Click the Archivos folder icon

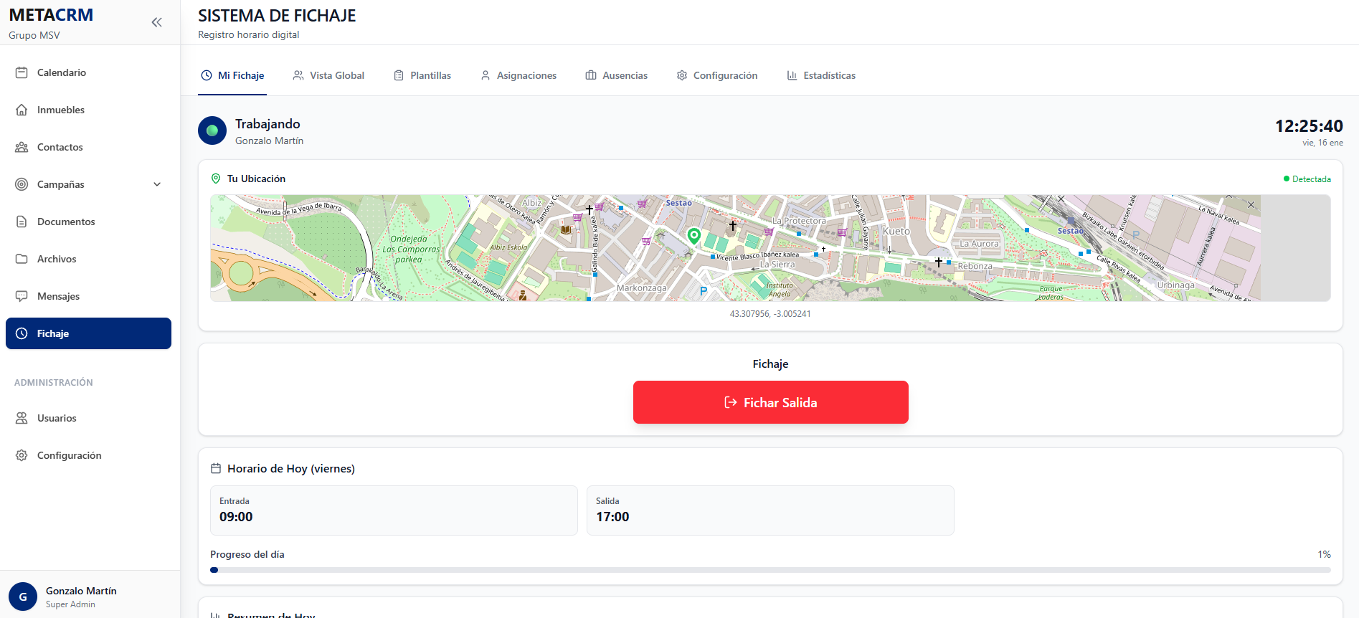pos(22,259)
